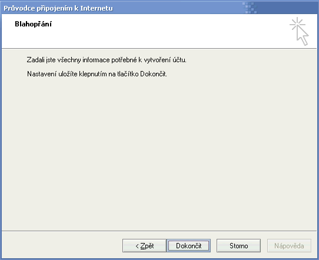Open help via the Nápověda button
Image resolution: width=319 pixels, height=260 pixels.
click(x=289, y=245)
